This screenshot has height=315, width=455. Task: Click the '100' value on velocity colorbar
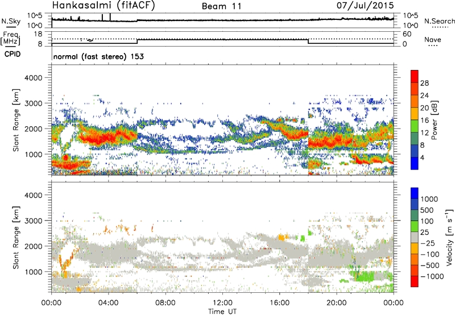[427, 221]
